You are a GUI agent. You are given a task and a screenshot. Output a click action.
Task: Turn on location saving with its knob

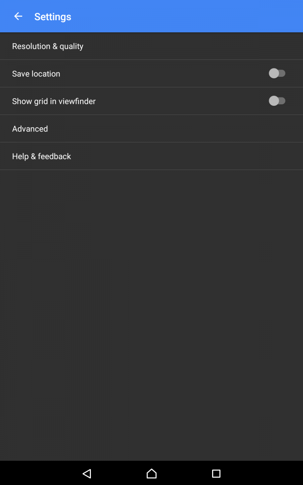pyautogui.click(x=274, y=73)
